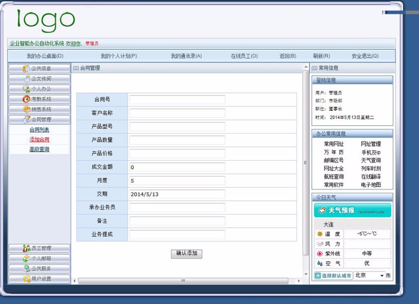Open the 常用网址 link
Screen dimensions: 419x304
[x=334, y=144]
